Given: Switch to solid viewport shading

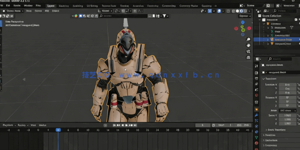Looking at the screenshot, I should [237, 11].
